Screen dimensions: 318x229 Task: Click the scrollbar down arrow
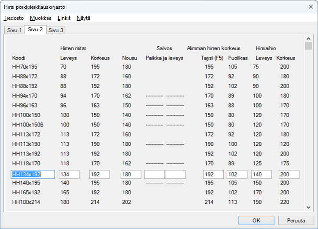308,207
